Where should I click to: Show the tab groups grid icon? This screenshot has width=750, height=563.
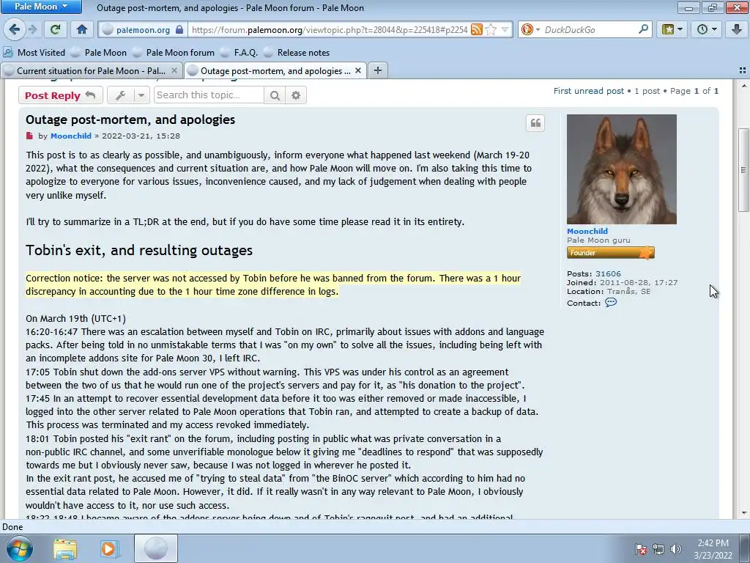click(743, 71)
